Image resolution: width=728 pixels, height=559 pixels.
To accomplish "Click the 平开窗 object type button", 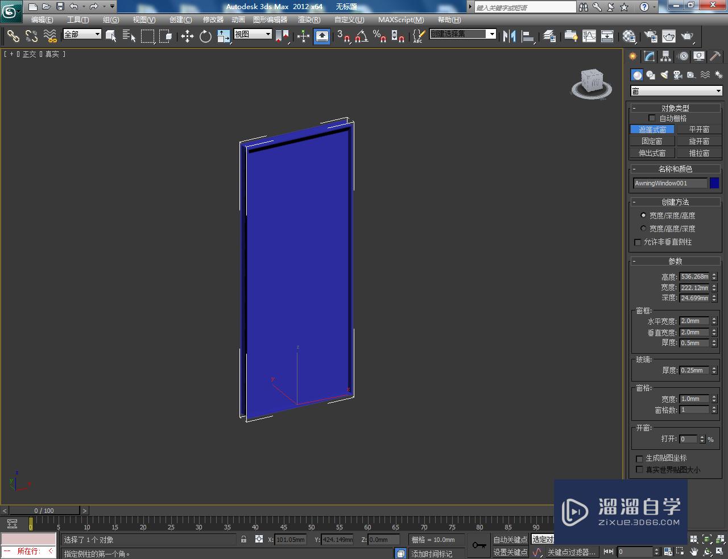I will [699, 130].
